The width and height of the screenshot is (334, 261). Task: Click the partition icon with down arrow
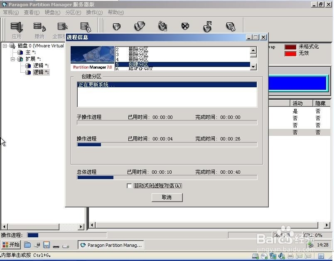pyautogui.click(x=207, y=27)
